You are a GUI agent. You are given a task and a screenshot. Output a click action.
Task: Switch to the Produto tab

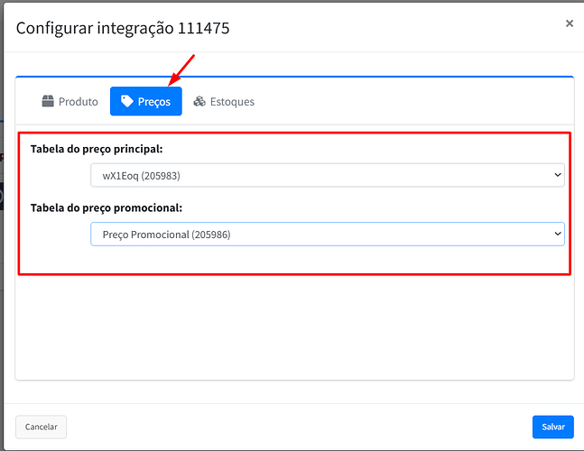pyautogui.click(x=70, y=102)
